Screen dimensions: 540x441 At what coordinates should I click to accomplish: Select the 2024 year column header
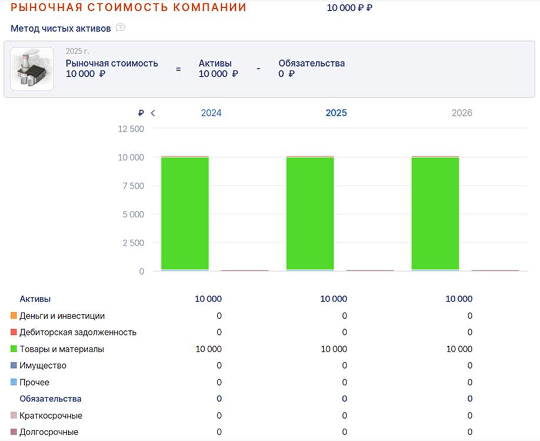point(211,113)
